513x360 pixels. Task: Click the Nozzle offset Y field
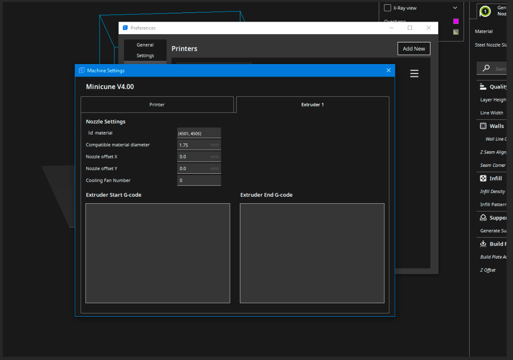(199, 168)
